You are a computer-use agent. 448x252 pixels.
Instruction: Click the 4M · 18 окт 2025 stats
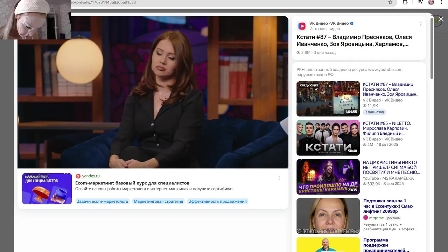tap(380, 145)
